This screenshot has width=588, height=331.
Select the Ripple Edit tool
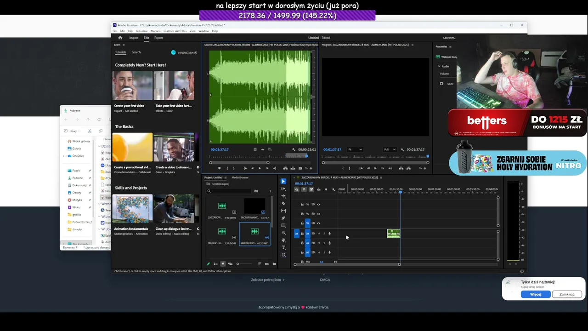click(283, 196)
